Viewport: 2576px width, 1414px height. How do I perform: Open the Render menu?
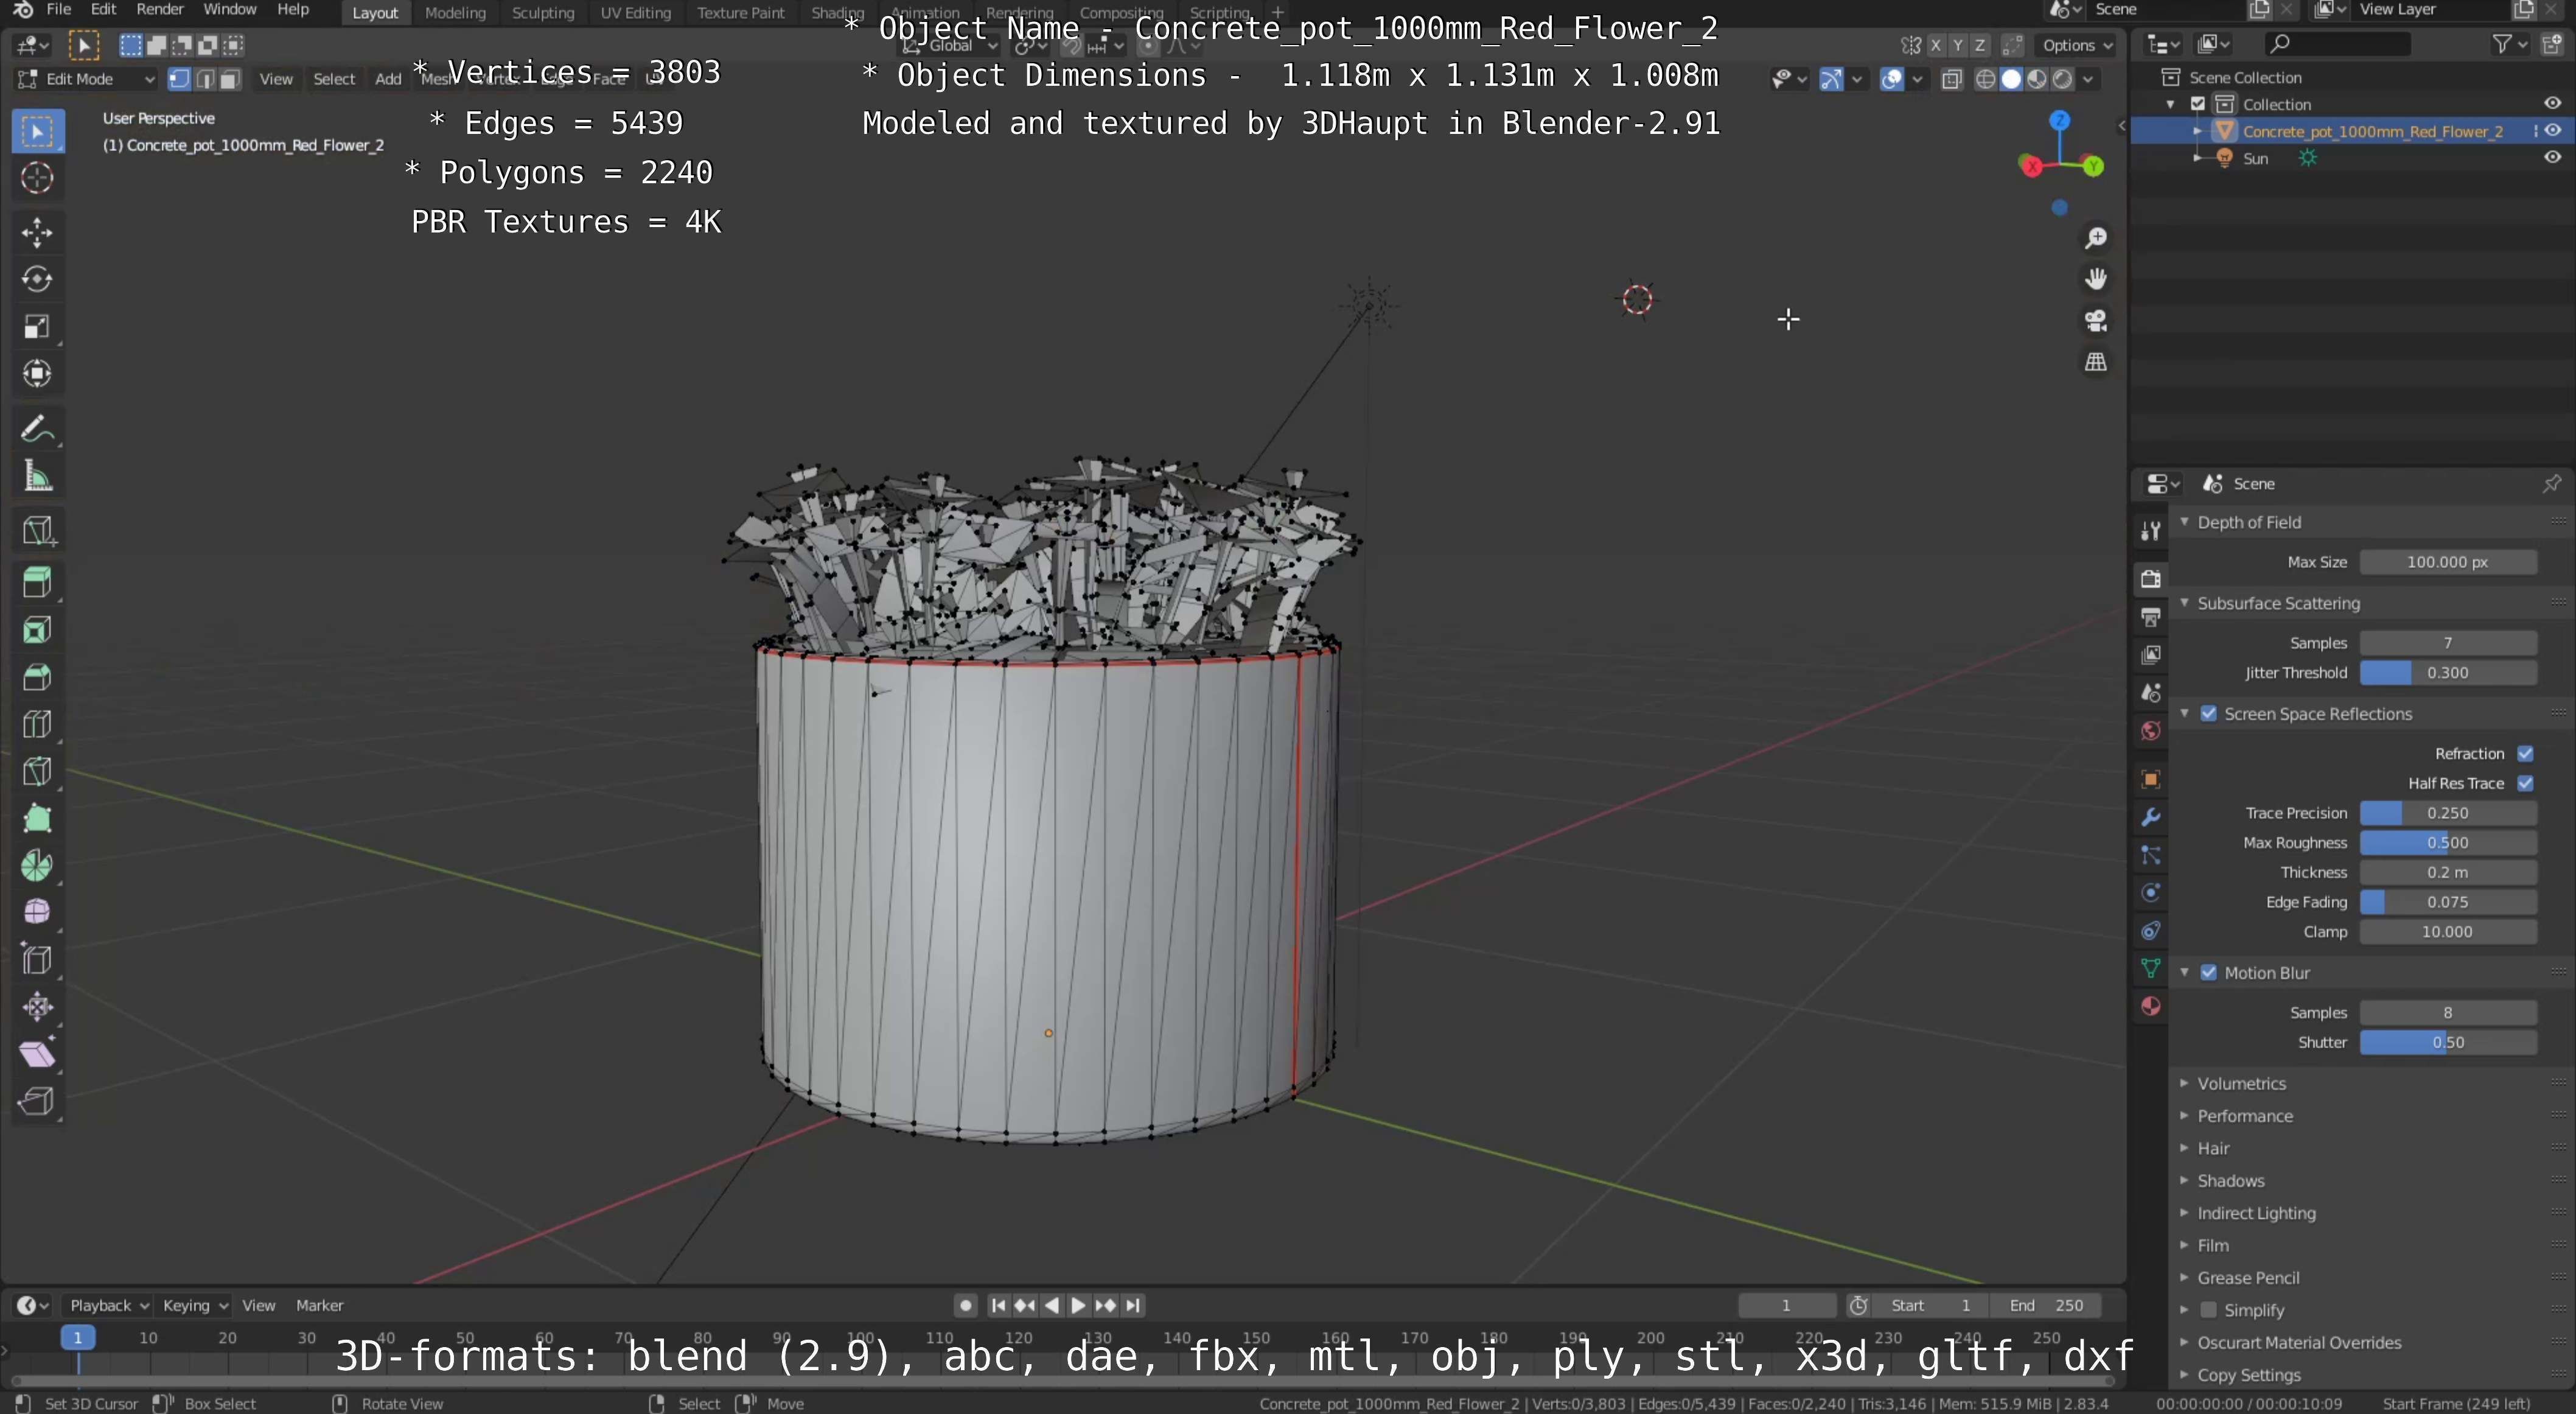(x=159, y=10)
